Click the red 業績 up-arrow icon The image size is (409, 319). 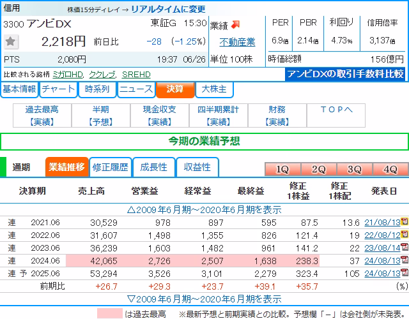236,24
